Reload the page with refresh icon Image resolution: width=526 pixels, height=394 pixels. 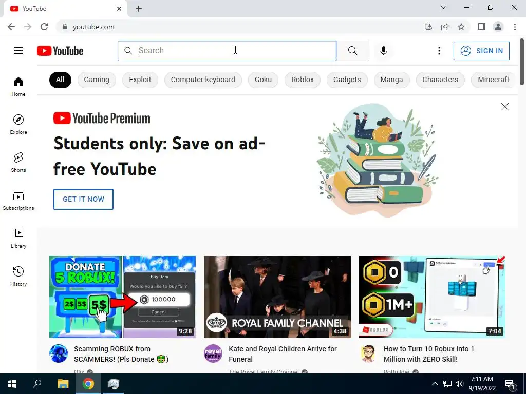coord(44,27)
